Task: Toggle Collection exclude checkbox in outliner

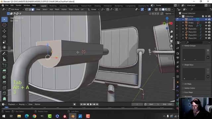Action: pyautogui.click(x=203, y=16)
